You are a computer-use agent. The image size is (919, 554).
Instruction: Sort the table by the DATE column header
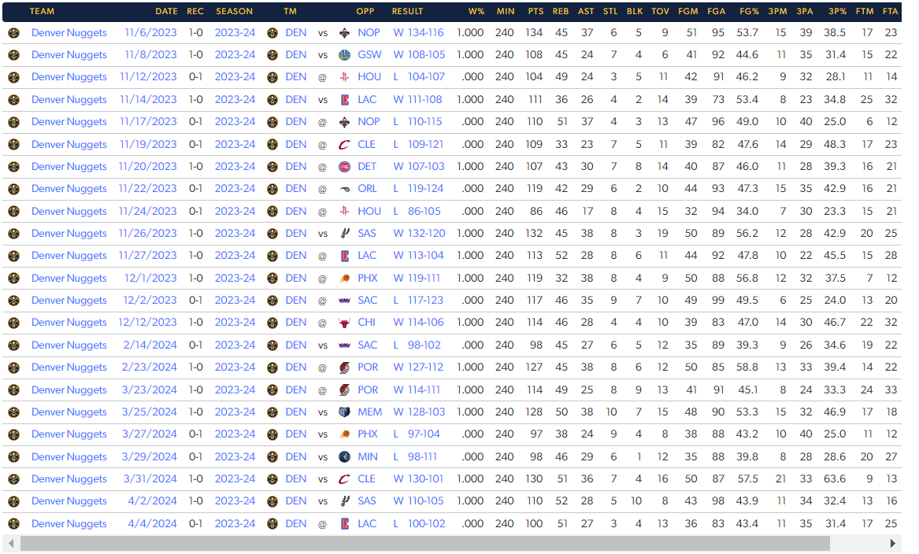point(166,11)
